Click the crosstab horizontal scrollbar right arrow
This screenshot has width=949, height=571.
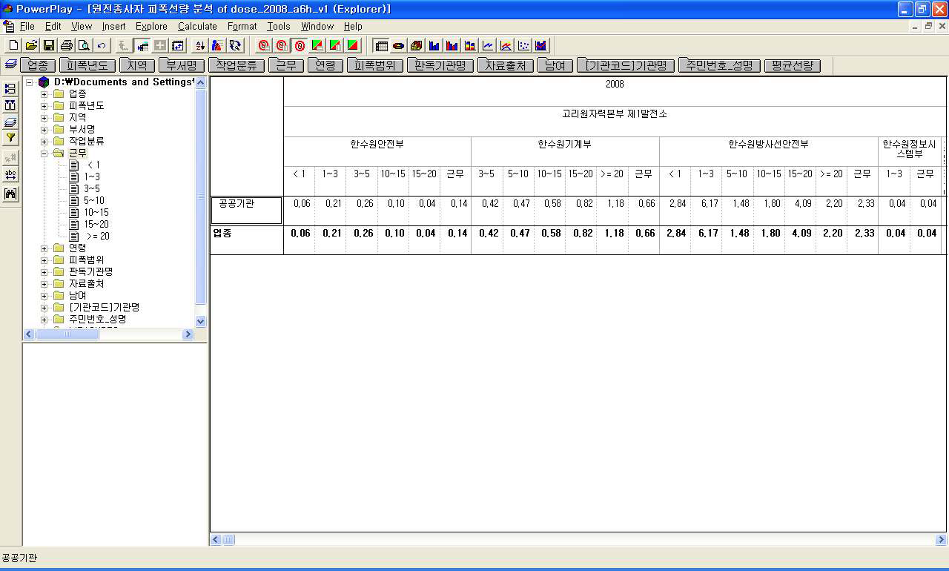941,540
